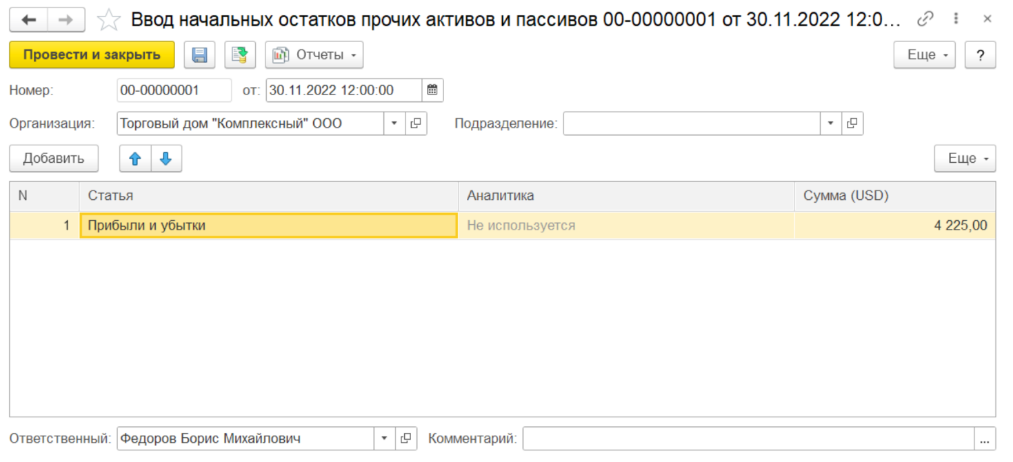Save document with floppy disk icon
The image size is (1013, 462).
click(200, 55)
